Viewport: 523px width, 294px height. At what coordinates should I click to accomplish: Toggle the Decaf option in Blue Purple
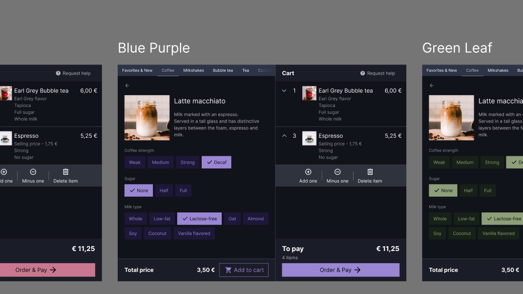click(216, 162)
